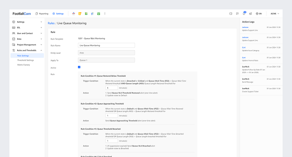The image size is (292, 157).
Task: Click the ticket icon in header
Action: point(231,14)
